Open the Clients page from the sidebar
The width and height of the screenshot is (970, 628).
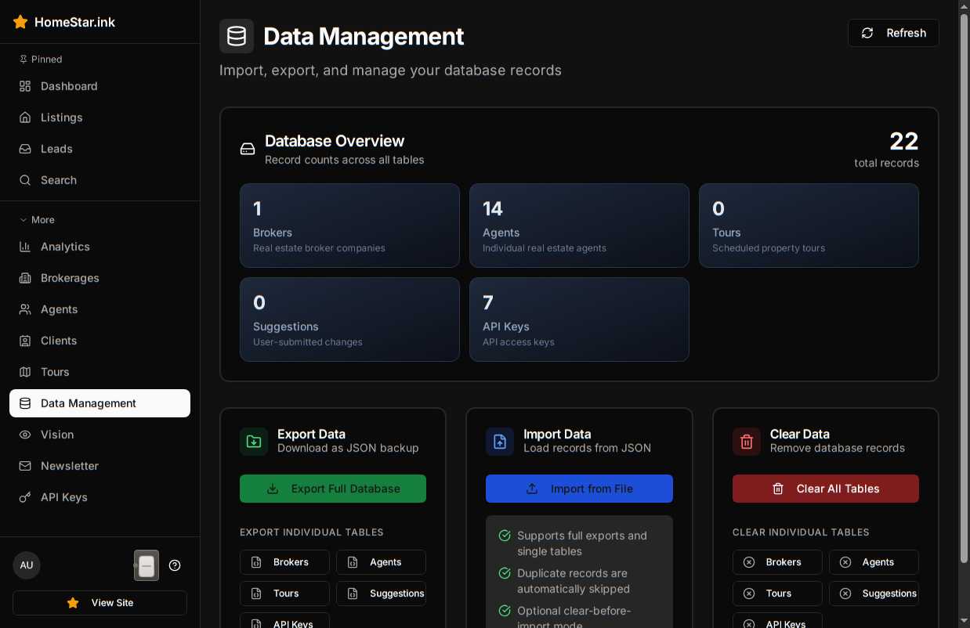pos(58,341)
